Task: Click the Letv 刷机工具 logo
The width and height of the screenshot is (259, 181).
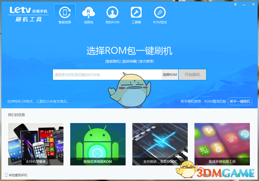Action: (28, 14)
